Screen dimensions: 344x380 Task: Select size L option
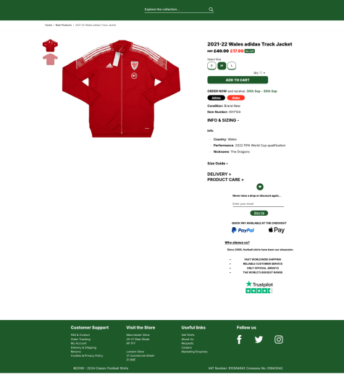[x=232, y=66]
